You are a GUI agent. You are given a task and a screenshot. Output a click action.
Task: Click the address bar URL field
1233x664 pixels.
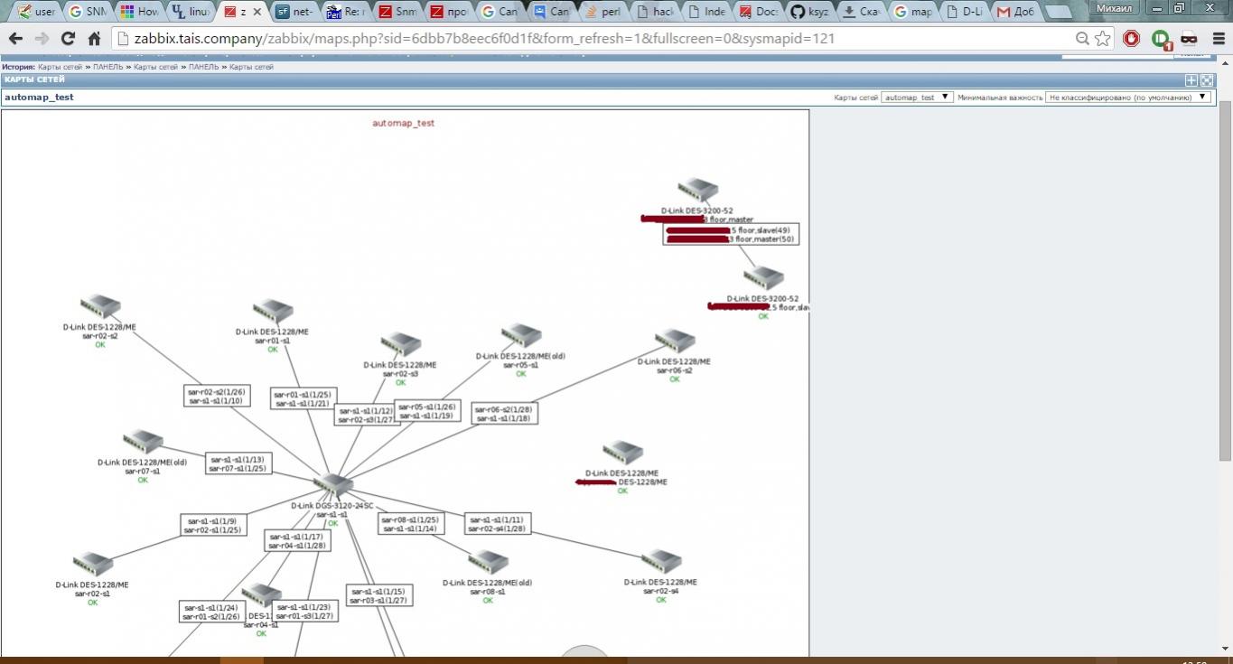pyautogui.click(x=596, y=38)
